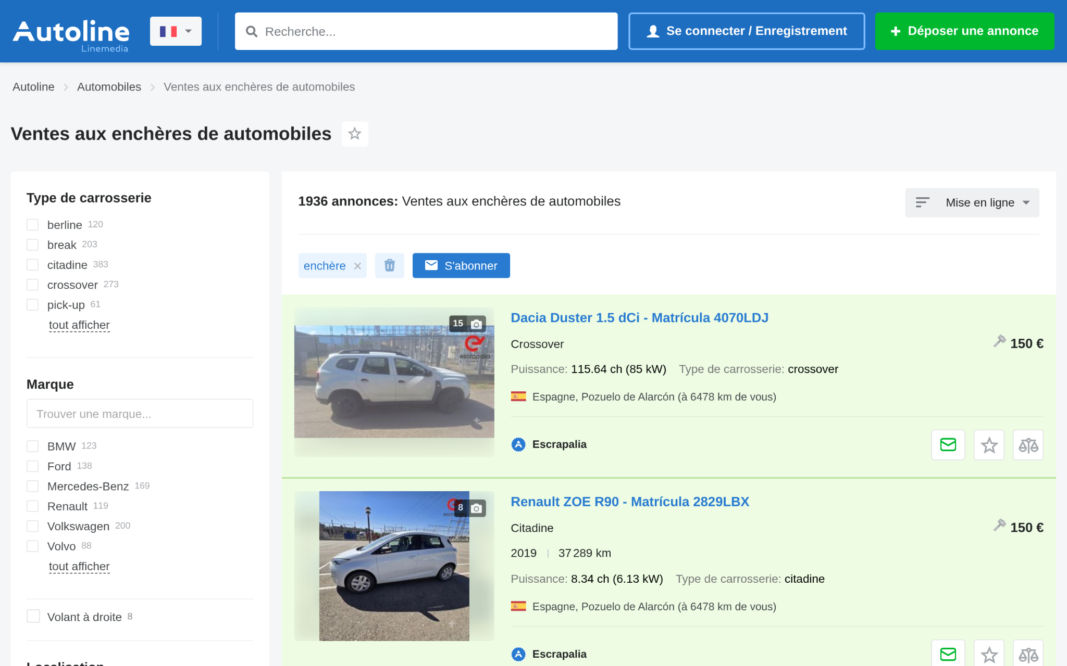Image resolution: width=1067 pixels, height=666 pixels.
Task: Open the Dacia Duster 1.5 dCi listing title
Action: point(639,318)
